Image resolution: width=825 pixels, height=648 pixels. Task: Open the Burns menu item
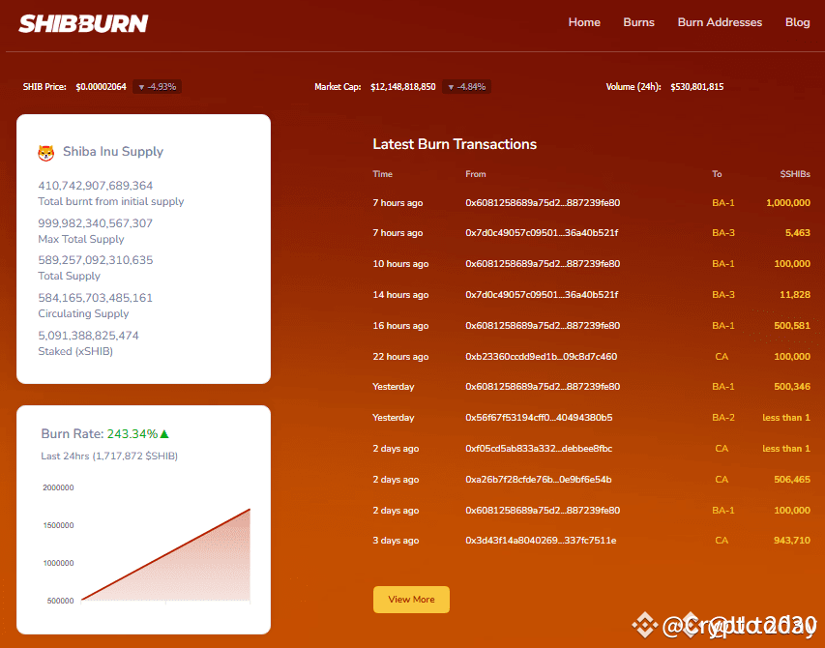(638, 22)
